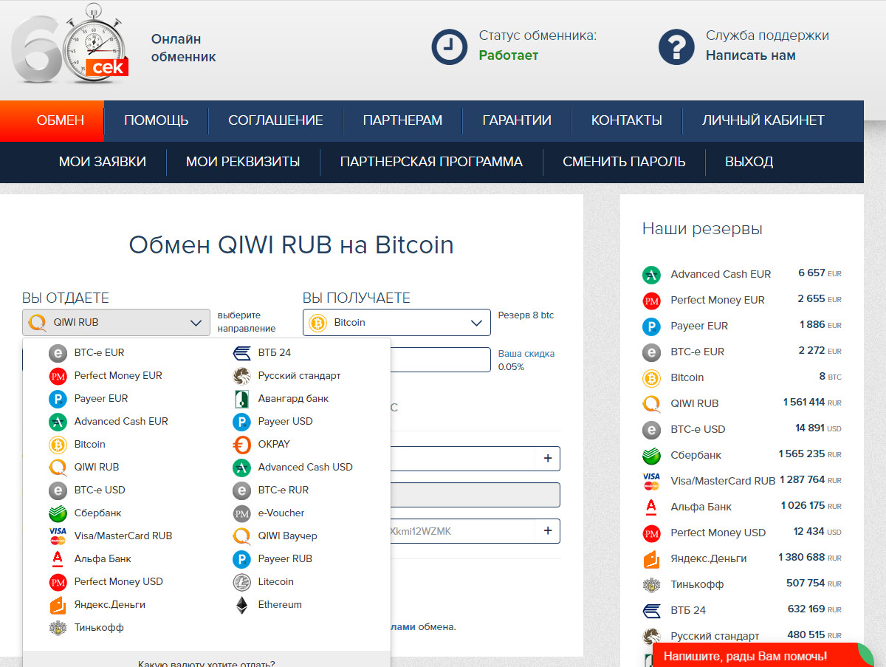The image size is (886, 667).
Task: Click QIWI RUB reserve entry
Action: 741,403
